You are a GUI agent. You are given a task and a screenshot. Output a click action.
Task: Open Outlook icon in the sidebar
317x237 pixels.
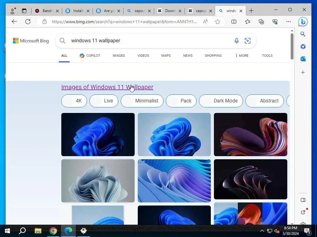click(x=303, y=59)
